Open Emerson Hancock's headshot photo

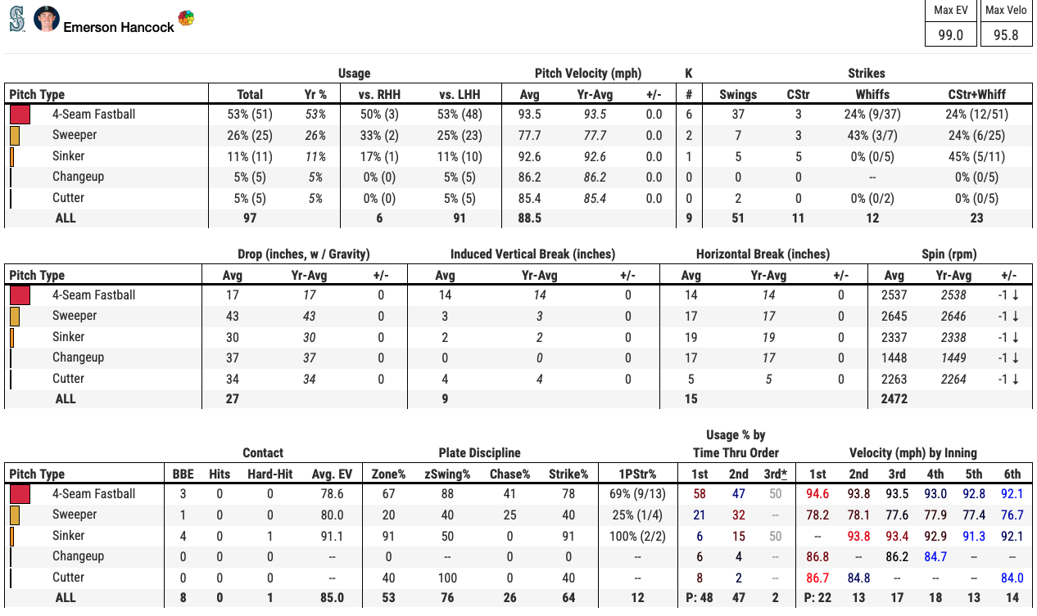click(x=47, y=20)
